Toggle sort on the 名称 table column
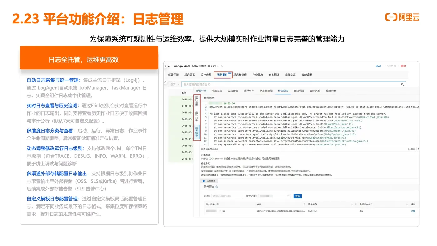The width and height of the screenshot is (437, 246). click(x=304, y=204)
